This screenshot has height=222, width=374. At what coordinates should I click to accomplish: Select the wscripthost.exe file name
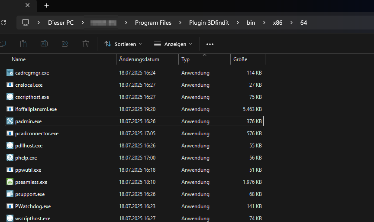[x=32, y=219]
